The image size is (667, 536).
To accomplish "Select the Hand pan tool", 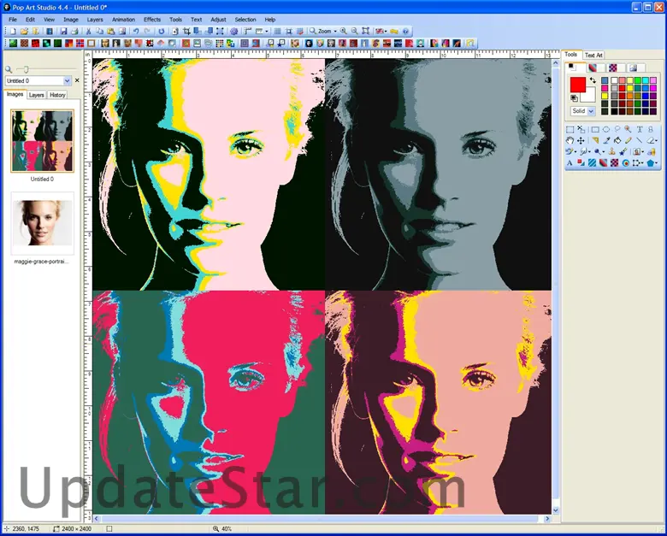I will tap(570, 140).
